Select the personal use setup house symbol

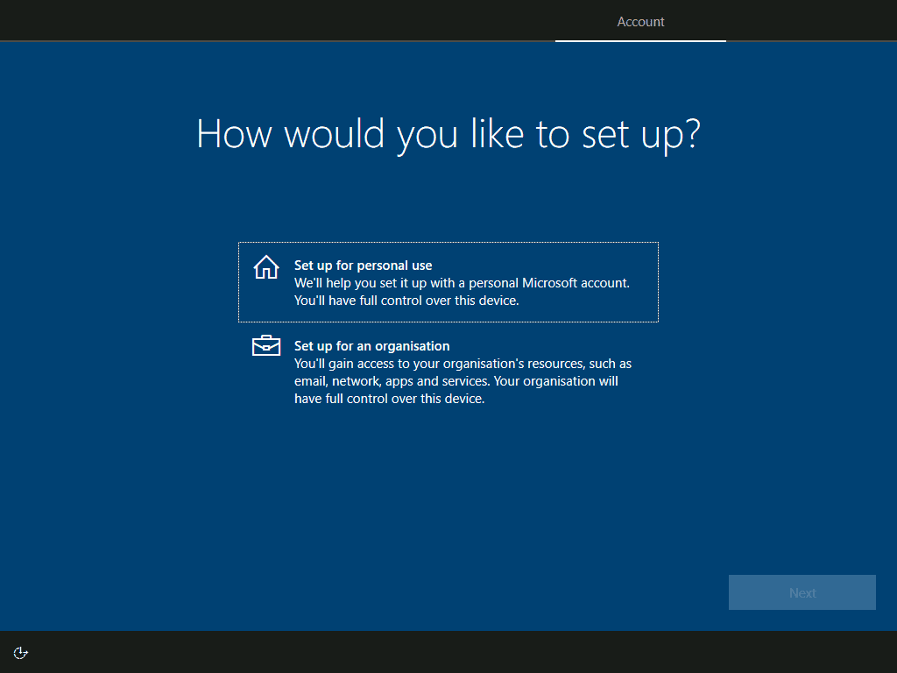click(265, 267)
